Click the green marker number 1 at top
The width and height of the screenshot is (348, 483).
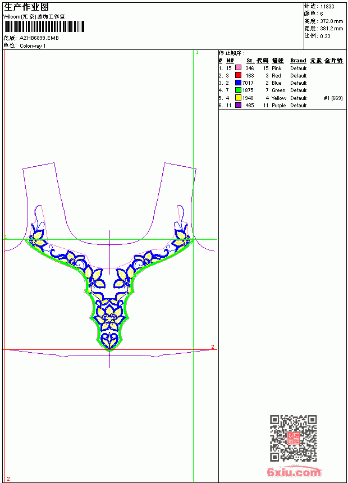[197, 52]
